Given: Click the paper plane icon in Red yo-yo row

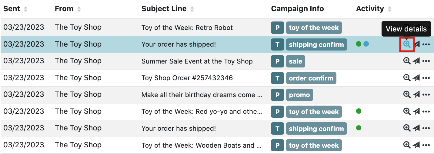Looking at the screenshot, I should (x=416, y=112).
